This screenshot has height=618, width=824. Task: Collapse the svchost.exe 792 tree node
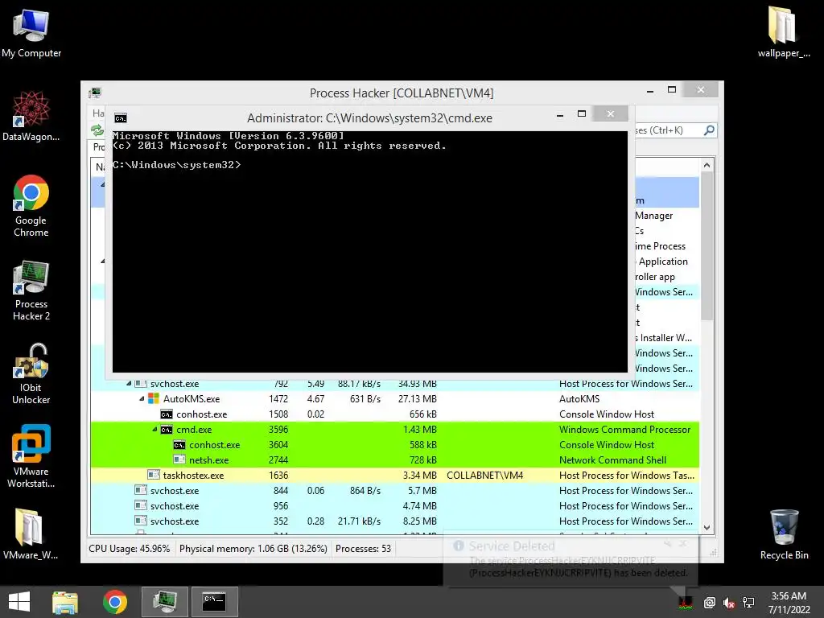pos(129,384)
